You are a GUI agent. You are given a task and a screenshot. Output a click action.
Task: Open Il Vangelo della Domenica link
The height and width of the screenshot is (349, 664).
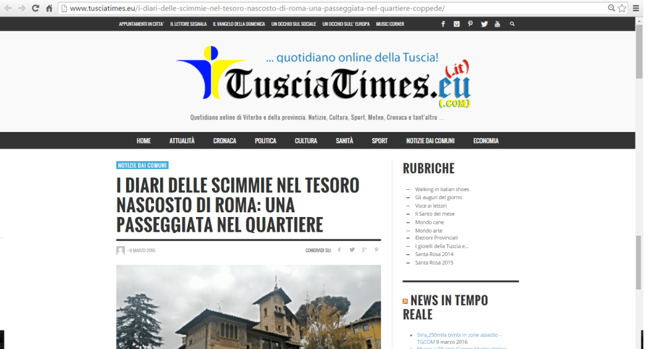tap(239, 24)
